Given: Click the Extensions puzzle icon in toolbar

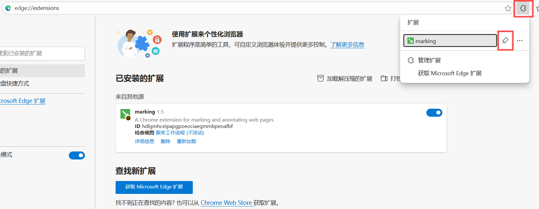Looking at the screenshot, I should 523,8.
